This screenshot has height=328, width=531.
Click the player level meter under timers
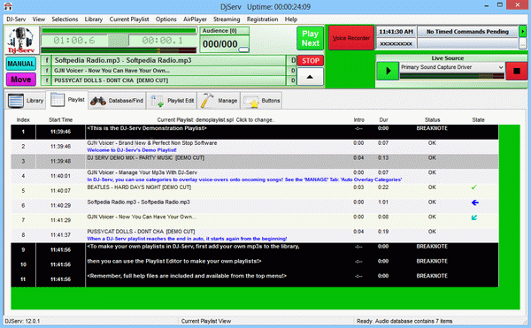tap(119, 50)
